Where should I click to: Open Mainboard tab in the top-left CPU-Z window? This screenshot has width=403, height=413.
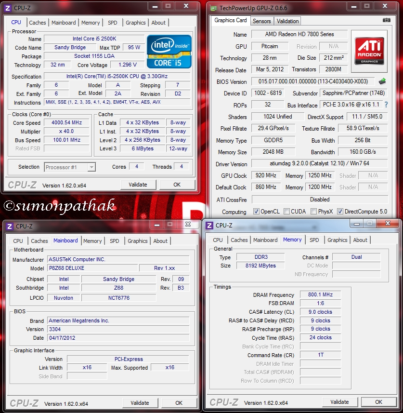tap(64, 23)
